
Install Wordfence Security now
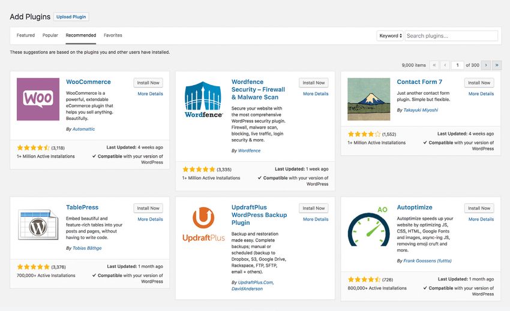pyautogui.click(x=314, y=83)
